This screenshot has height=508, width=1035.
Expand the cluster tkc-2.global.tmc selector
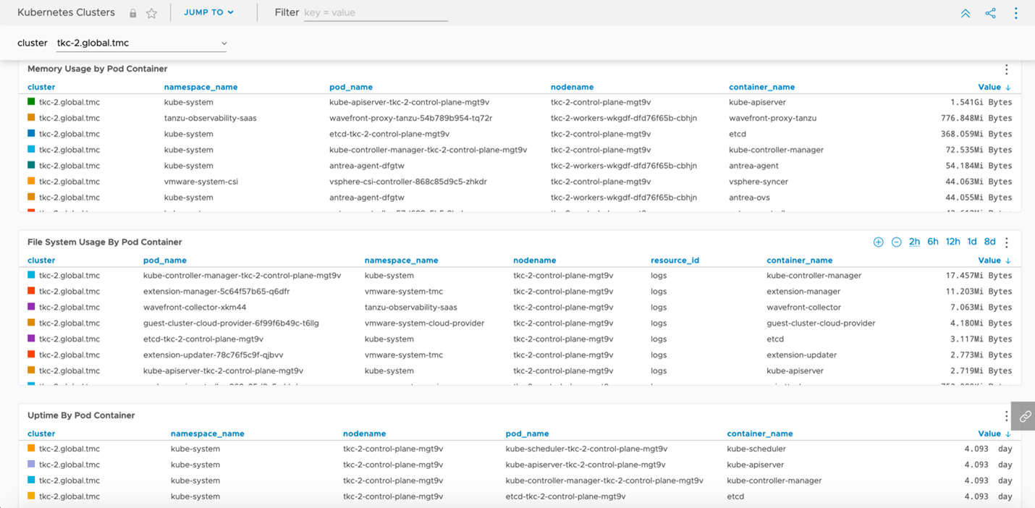coord(142,43)
